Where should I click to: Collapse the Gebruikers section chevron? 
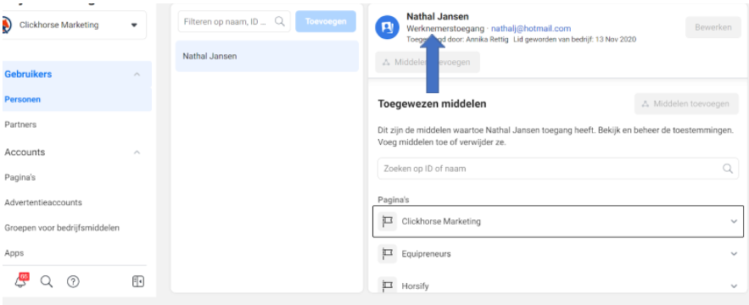click(x=137, y=75)
